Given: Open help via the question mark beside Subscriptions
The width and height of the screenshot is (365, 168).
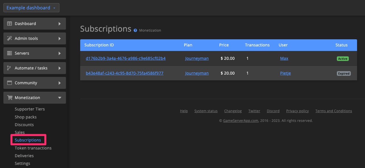Looking at the screenshot, I should pyautogui.click(x=135, y=30).
